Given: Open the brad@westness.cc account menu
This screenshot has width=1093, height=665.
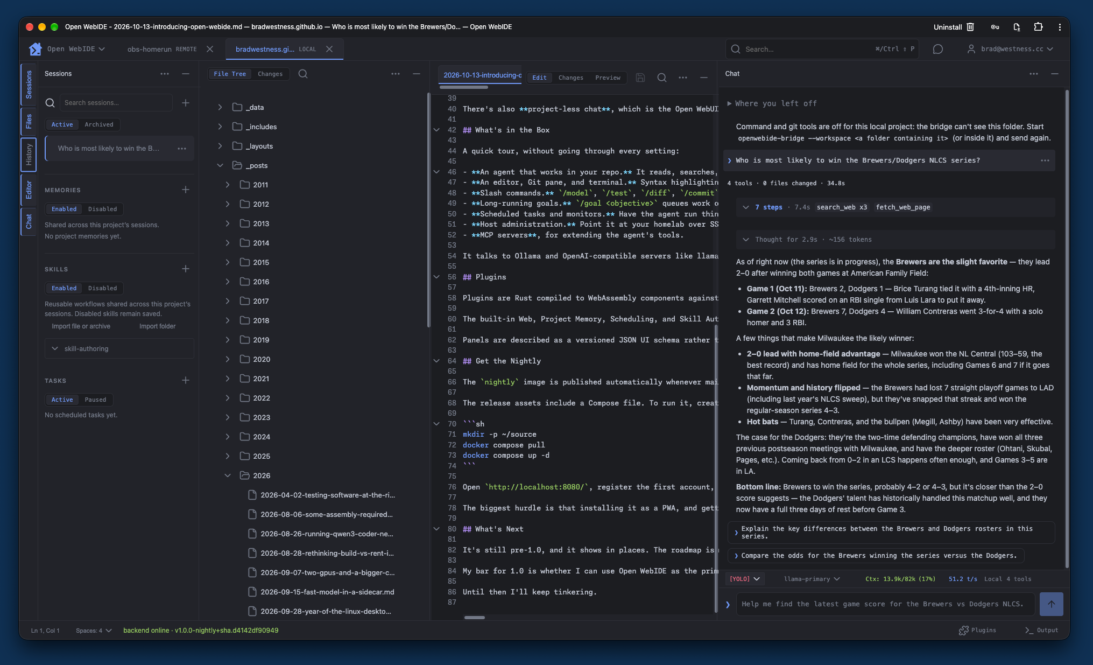Looking at the screenshot, I should click(x=1010, y=49).
